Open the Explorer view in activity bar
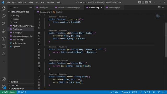Viewport: 167px width, 94px height. [x=4, y=9]
